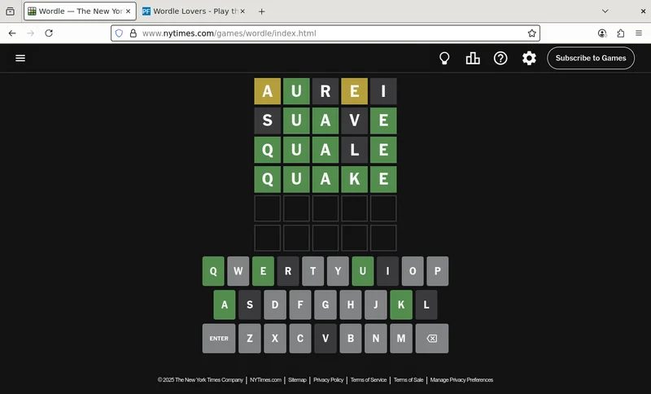
Task: Select the Wordle New York Times tab
Action: click(x=80, y=11)
